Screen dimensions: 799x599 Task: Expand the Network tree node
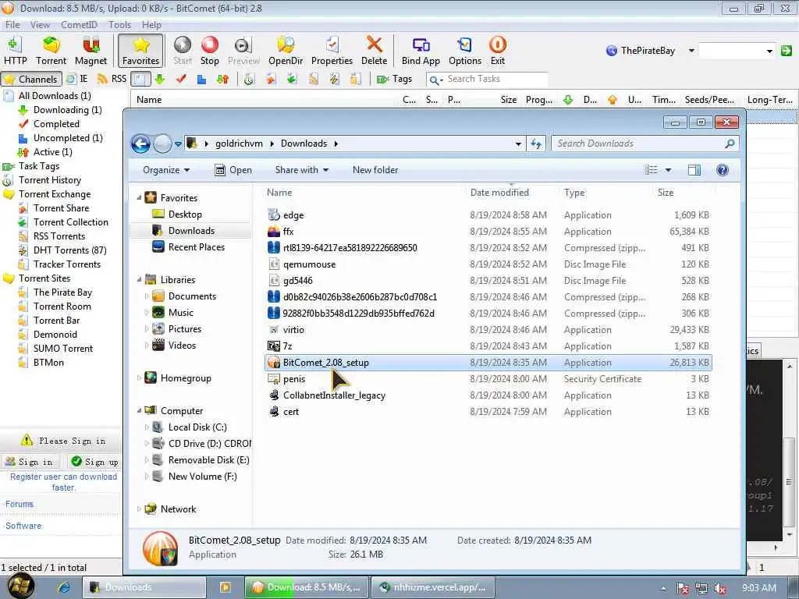pos(139,509)
